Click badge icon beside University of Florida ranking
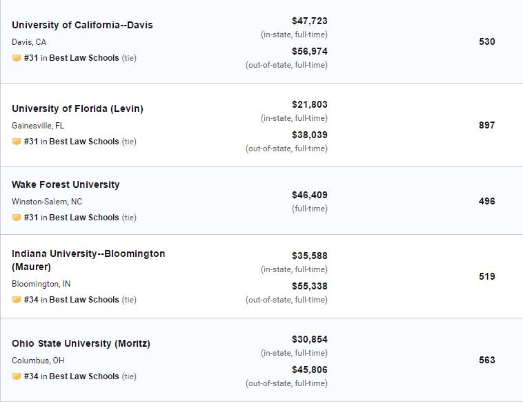This screenshot has height=402, width=523. tap(17, 142)
